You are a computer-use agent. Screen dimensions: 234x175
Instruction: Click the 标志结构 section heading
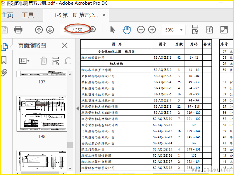click(116, 64)
